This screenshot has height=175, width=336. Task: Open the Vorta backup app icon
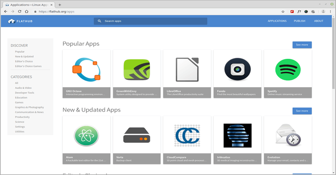(137, 135)
